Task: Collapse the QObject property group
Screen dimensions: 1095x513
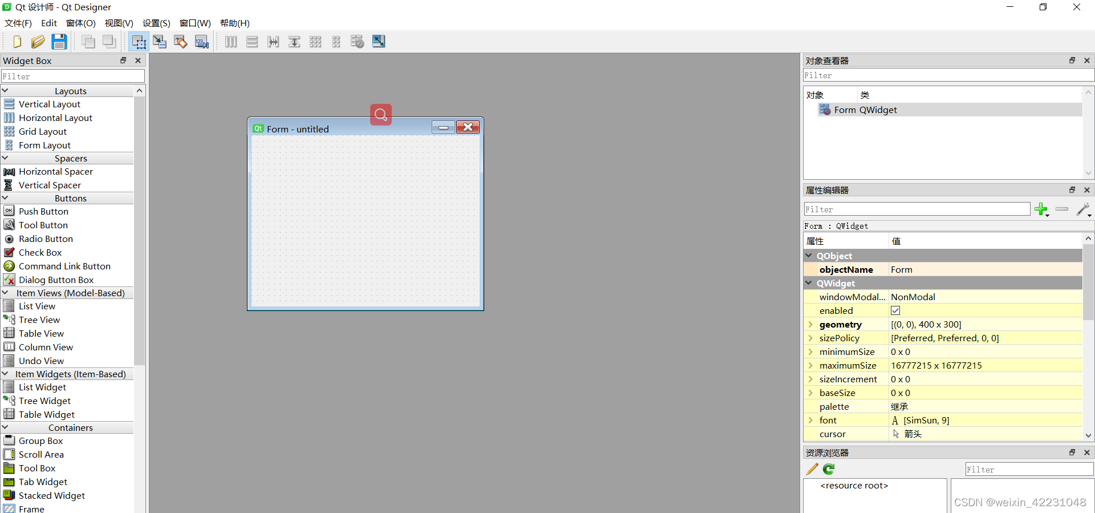Action: pyautogui.click(x=809, y=256)
